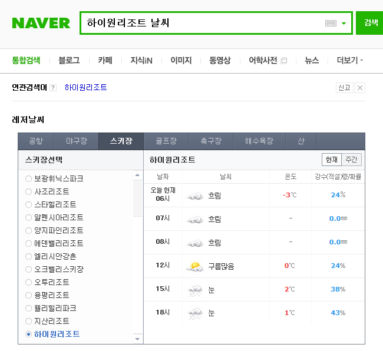Switch to the 현재 current weather view
Screen dimensions: 383x351
tap(332, 160)
